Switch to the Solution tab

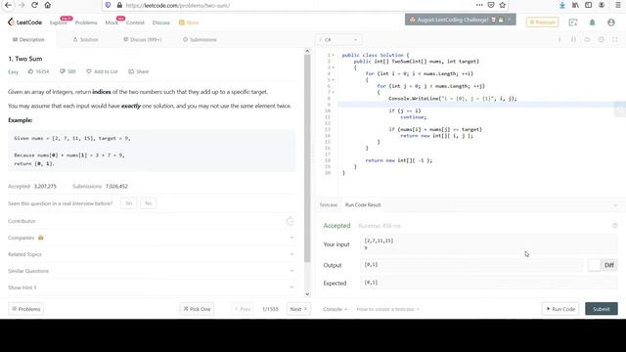(85, 39)
